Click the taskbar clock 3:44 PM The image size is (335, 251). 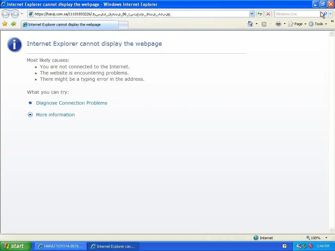tap(323, 246)
